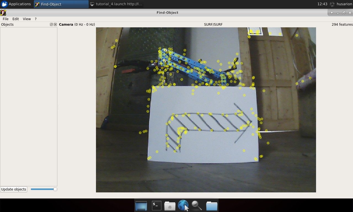Switch to Find-Object taskbar window

click(x=61, y=4)
